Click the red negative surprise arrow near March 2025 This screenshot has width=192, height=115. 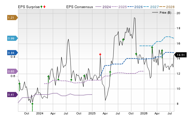(100, 54)
